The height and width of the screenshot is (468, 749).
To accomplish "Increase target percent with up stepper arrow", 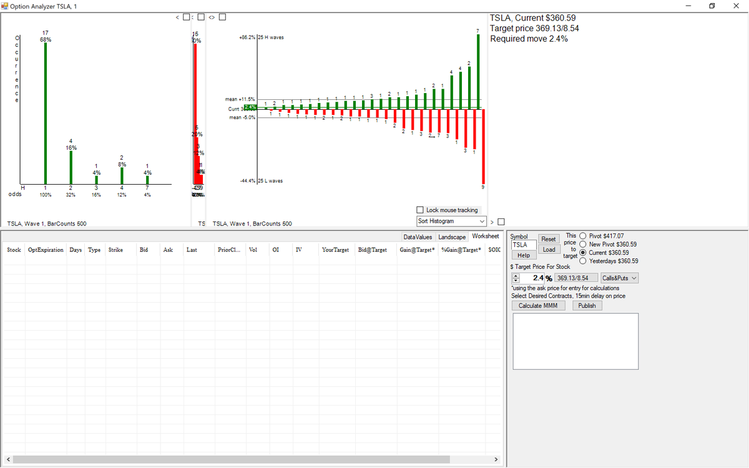I will pos(516,276).
